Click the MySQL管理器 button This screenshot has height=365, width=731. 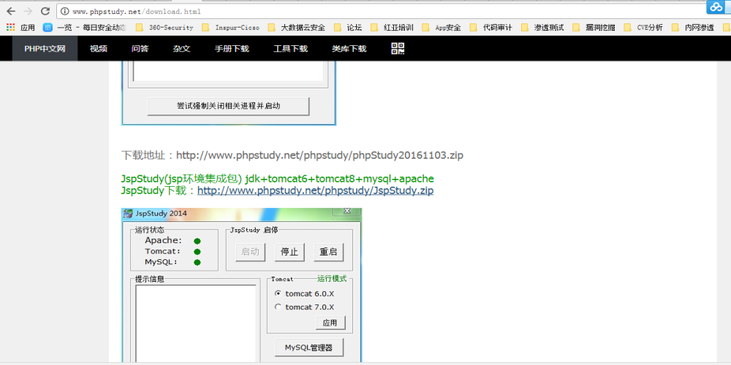(308, 347)
